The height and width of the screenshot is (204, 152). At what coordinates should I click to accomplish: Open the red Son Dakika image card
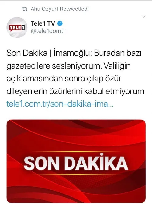pyautogui.click(x=76, y=161)
